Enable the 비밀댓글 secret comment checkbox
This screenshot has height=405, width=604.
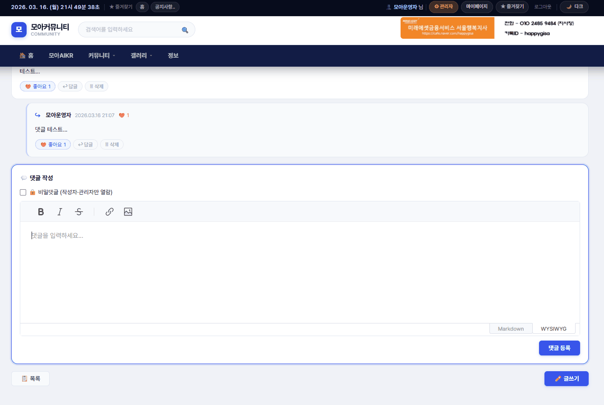pos(23,192)
